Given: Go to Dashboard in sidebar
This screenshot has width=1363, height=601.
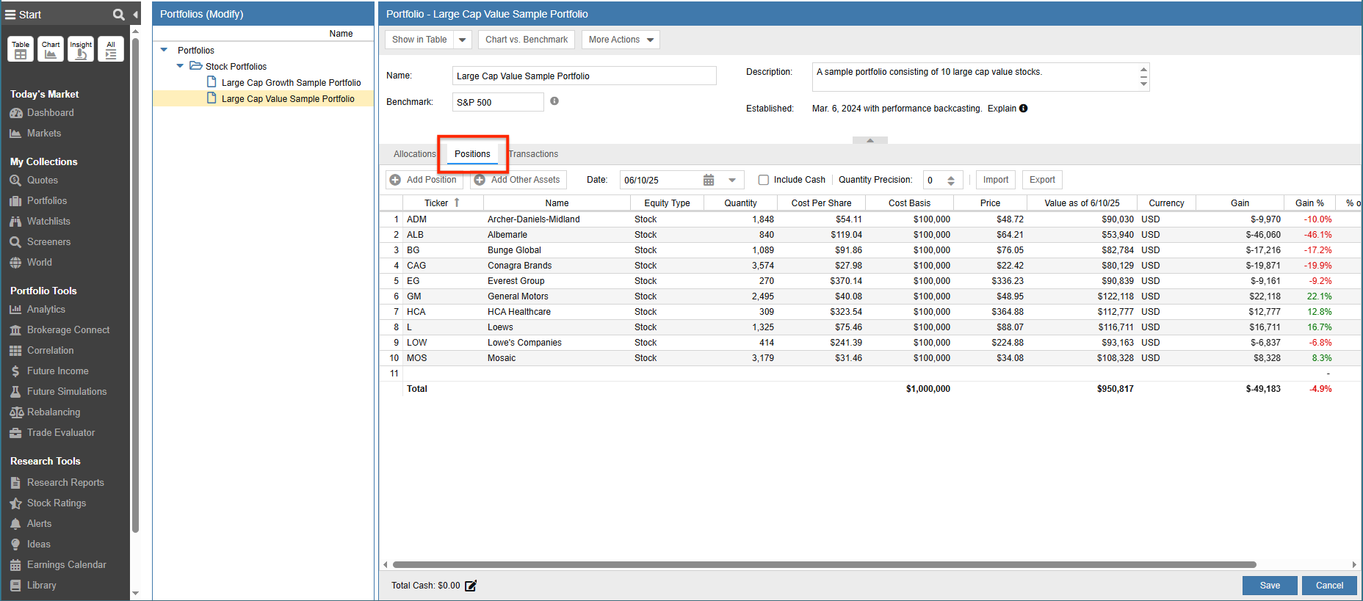Looking at the screenshot, I should point(42,113).
